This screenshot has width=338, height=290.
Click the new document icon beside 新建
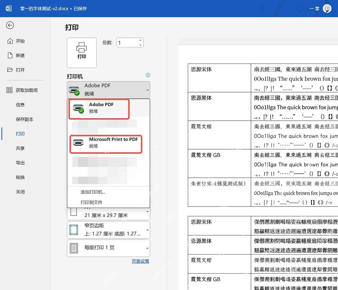10,55
